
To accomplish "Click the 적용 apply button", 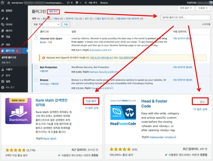I will click(x=65, y=24).
